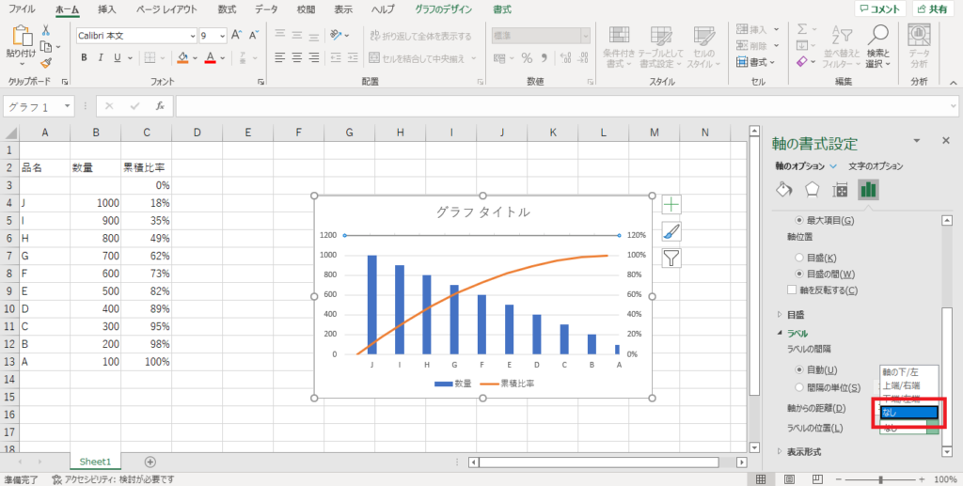Select the 自動(U) label interval radio
963x486 pixels.
799,370
